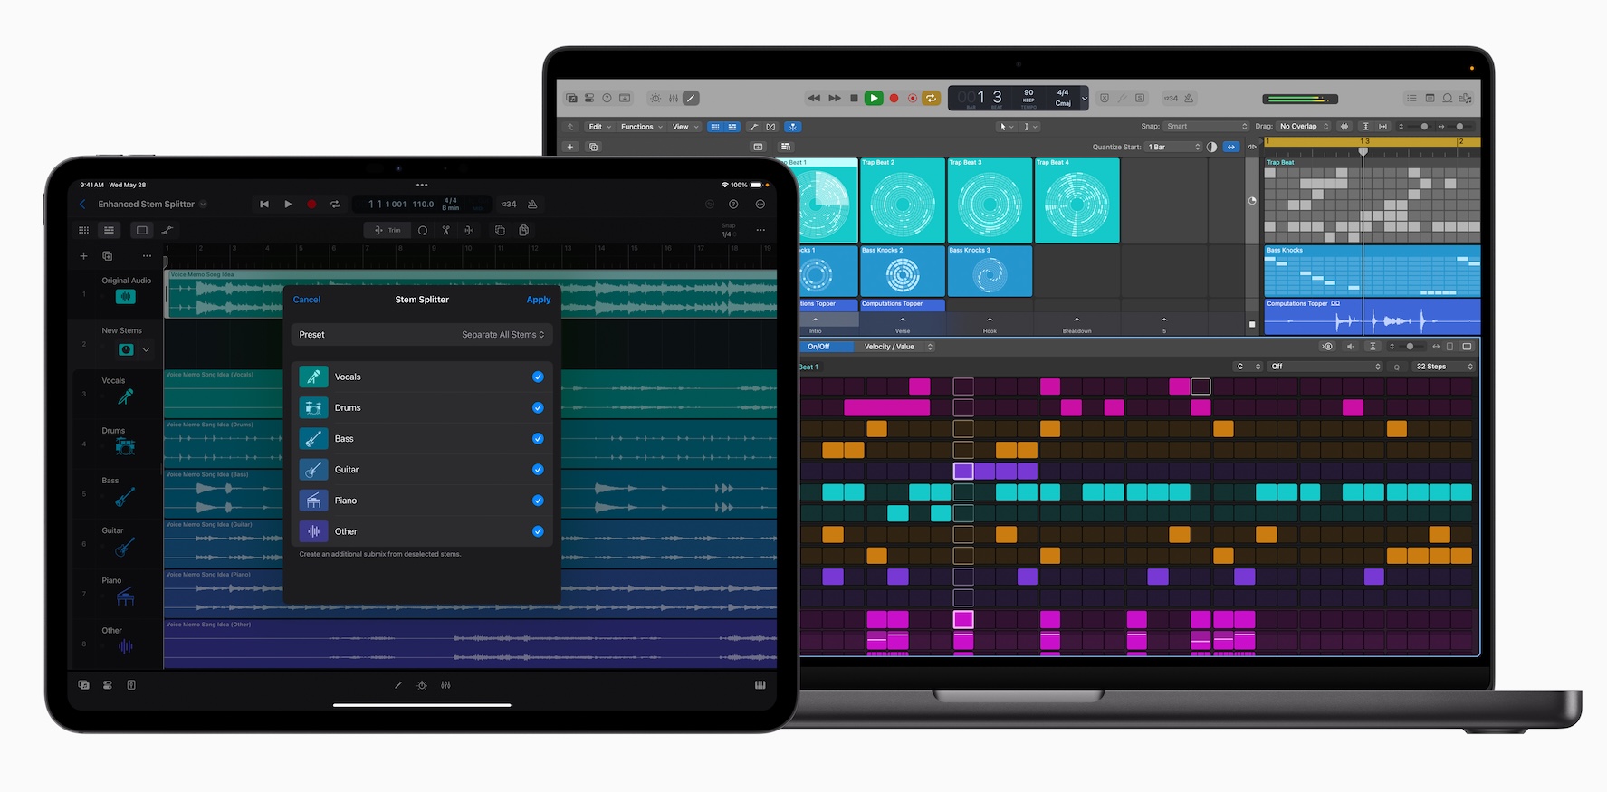Viewport: 1607px width, 792px height.
Task: Click the red Record button on iPad
Action: [x=311, y=205]
